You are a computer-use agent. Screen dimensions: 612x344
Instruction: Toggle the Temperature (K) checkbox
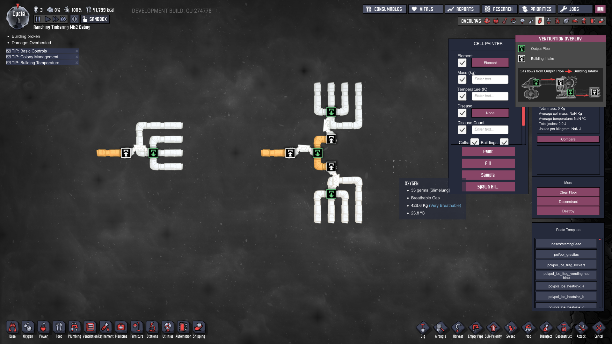pyautogui.click(x=462, y=96)
